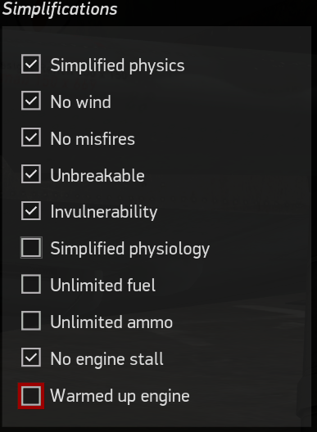Enable the red-highlighted Warmed up engine checkbox

(x=31, y=396)
